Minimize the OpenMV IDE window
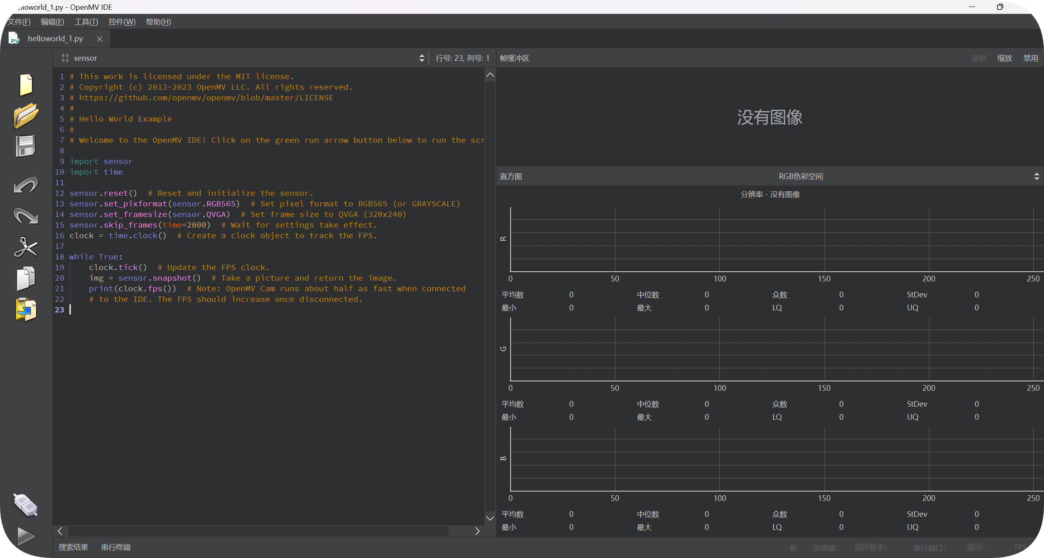The width and height of the screenshot is (1044, 558). pos(972,7)
